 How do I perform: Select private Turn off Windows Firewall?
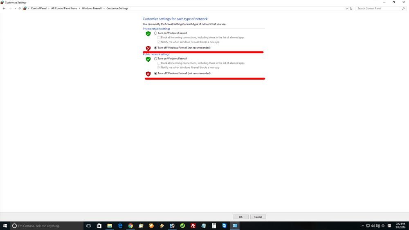click(x=156, y=48)
